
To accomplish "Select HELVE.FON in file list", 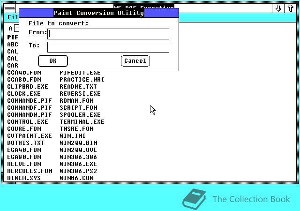I will click(x=24, y=164).
